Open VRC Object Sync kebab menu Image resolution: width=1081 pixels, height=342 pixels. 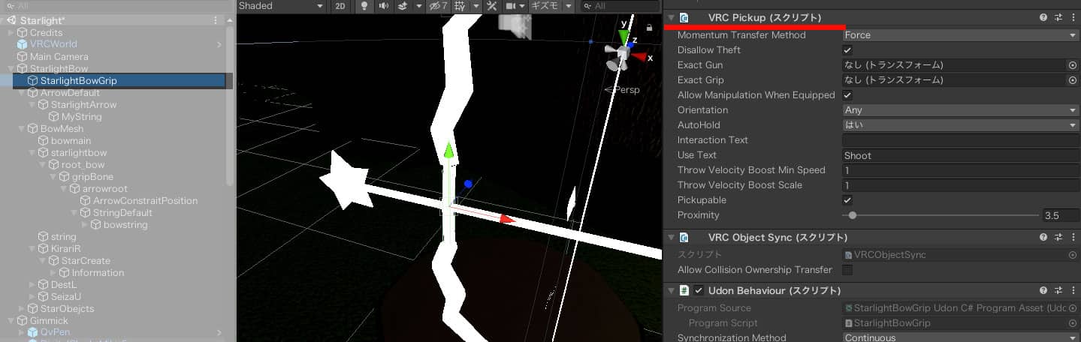[x=1072, y=237]
